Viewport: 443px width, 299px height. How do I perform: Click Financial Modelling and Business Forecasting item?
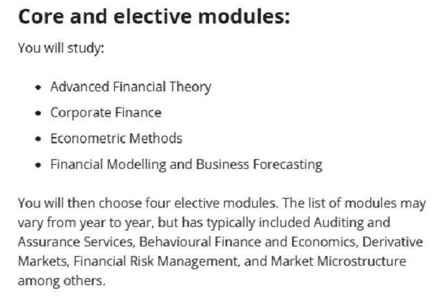click(186, 165)
